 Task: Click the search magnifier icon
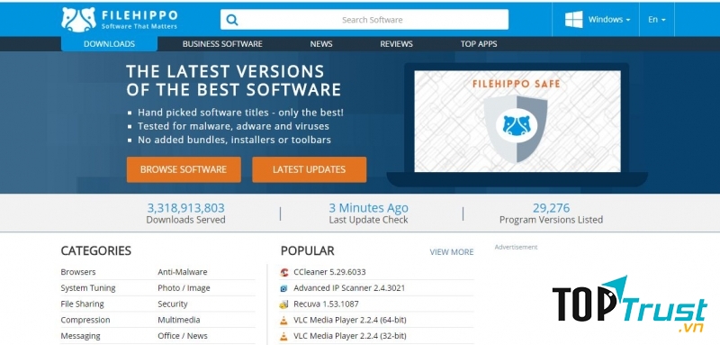[x=232, y=20]
